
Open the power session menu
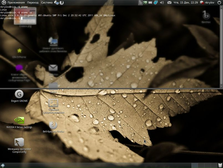[x=219, y=3]
